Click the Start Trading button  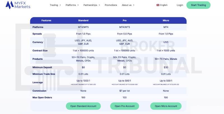(199, 5)
